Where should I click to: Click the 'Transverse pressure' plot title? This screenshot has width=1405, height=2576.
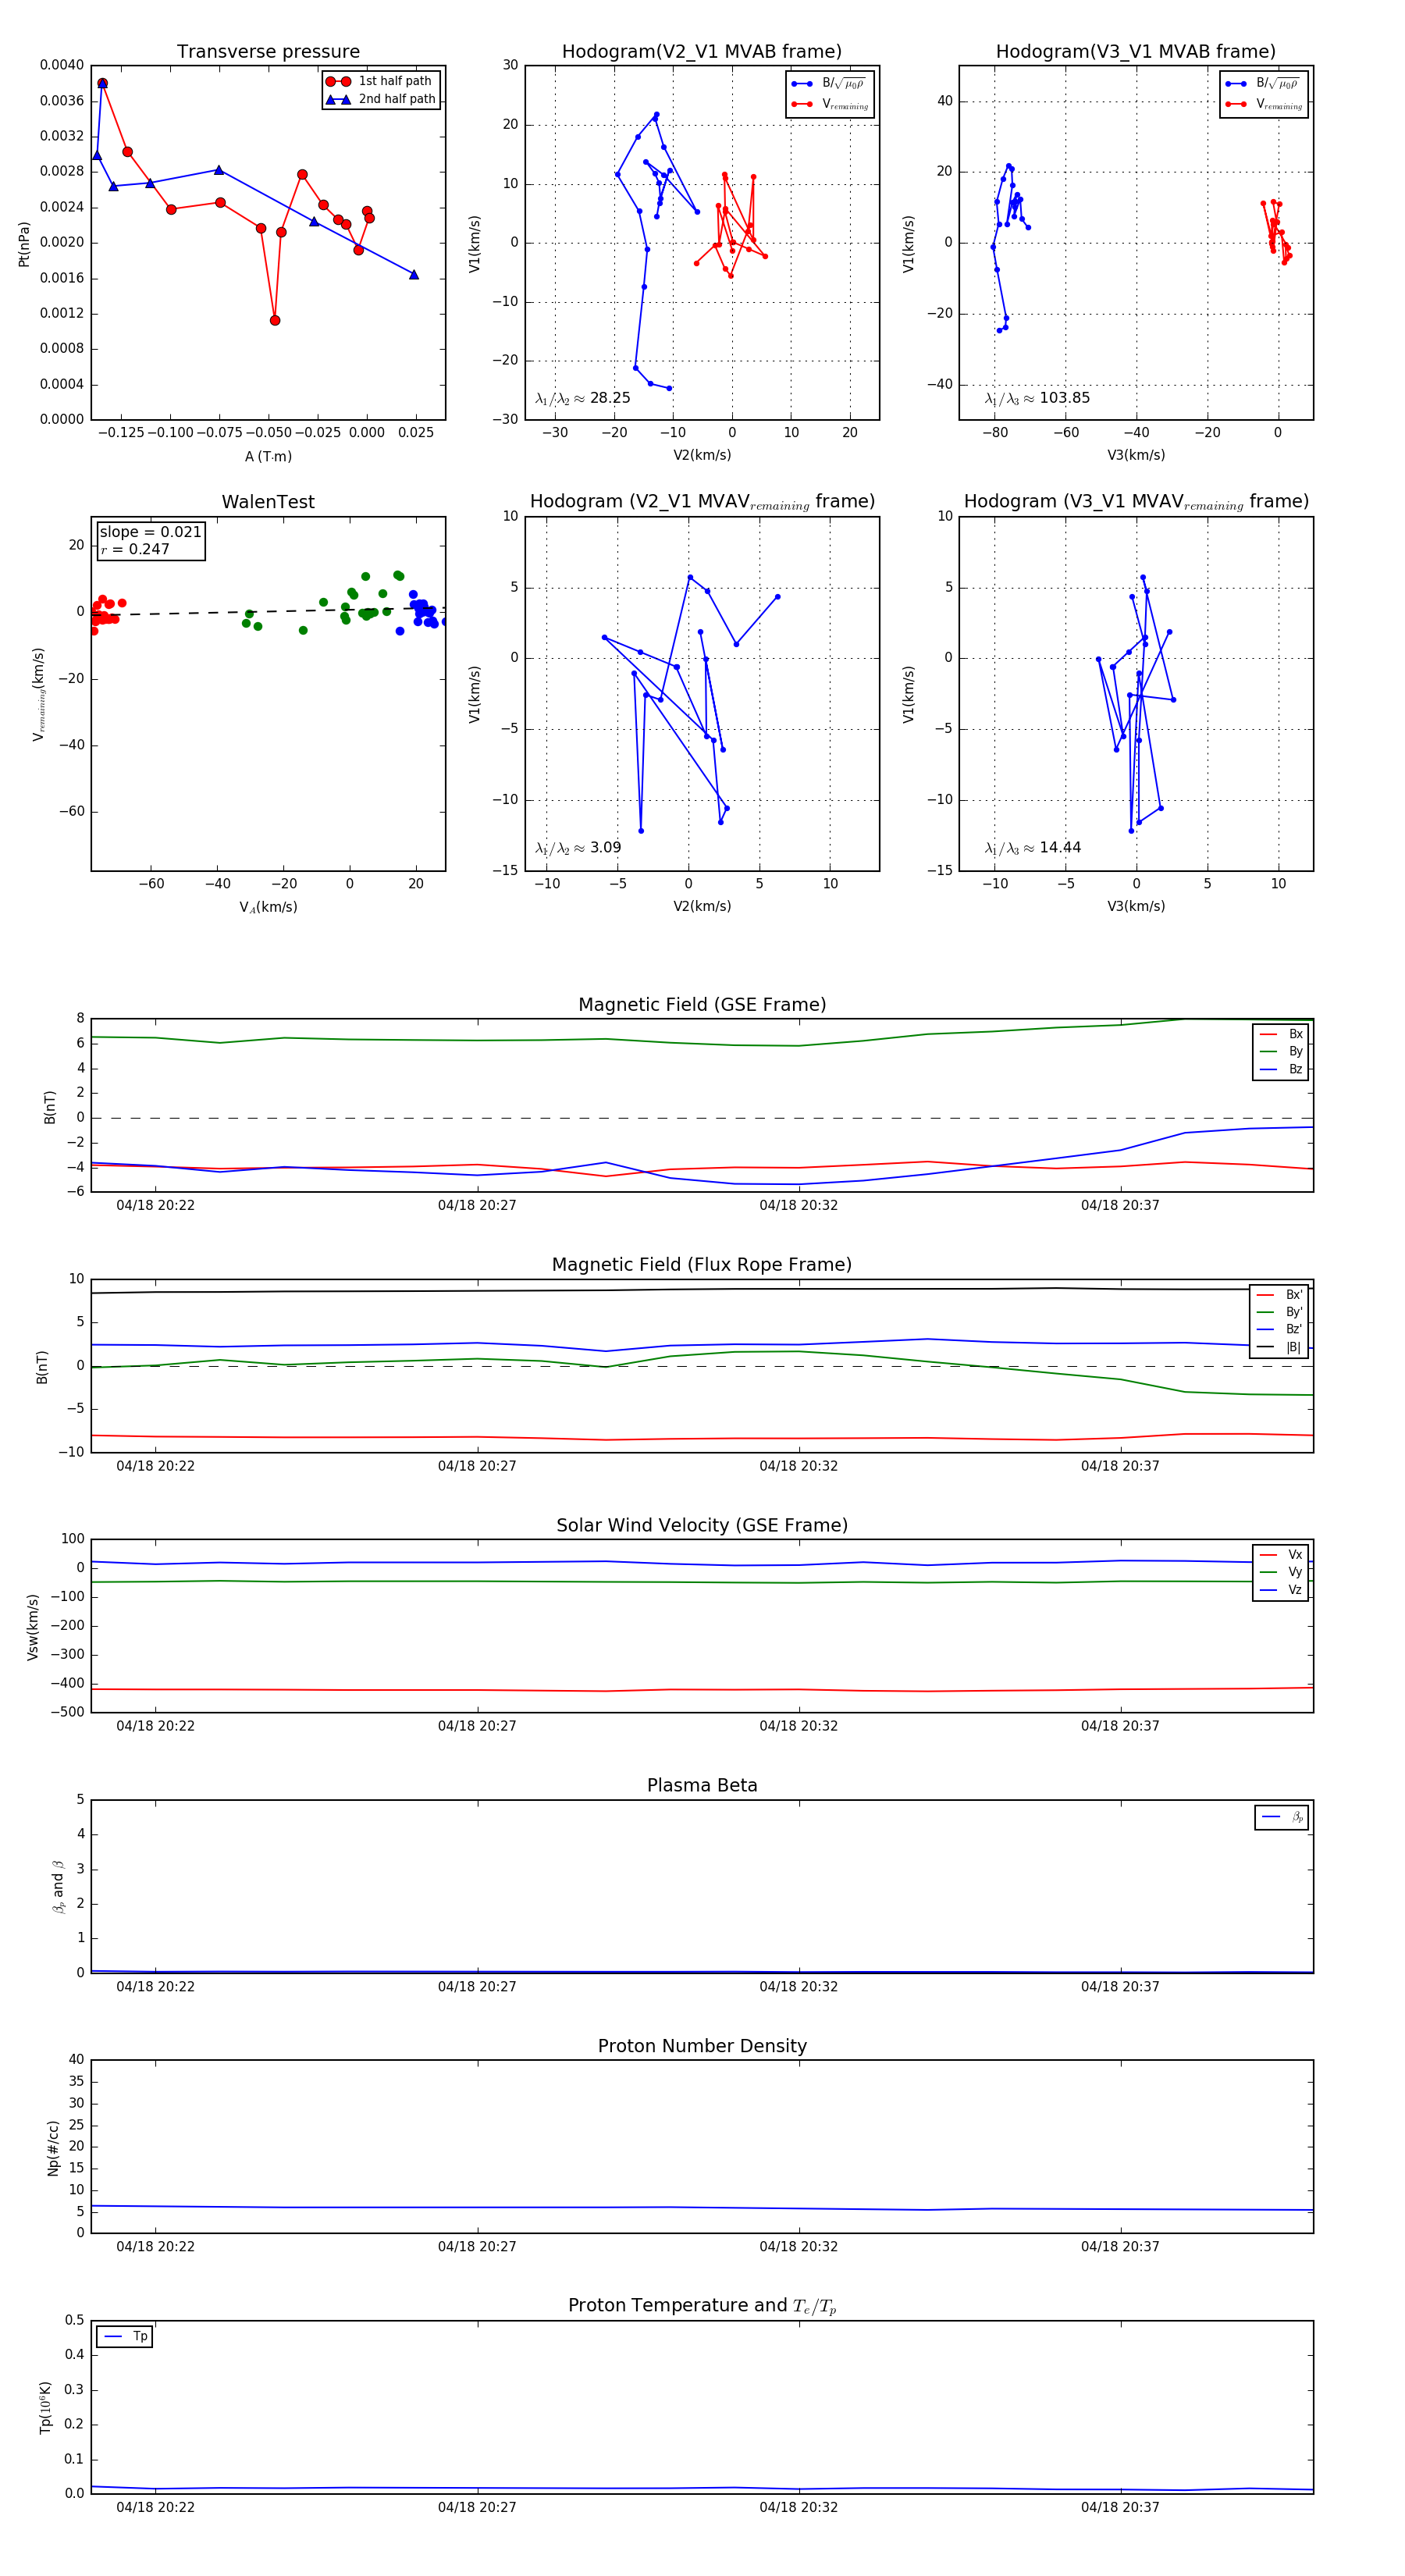point(268,52)
